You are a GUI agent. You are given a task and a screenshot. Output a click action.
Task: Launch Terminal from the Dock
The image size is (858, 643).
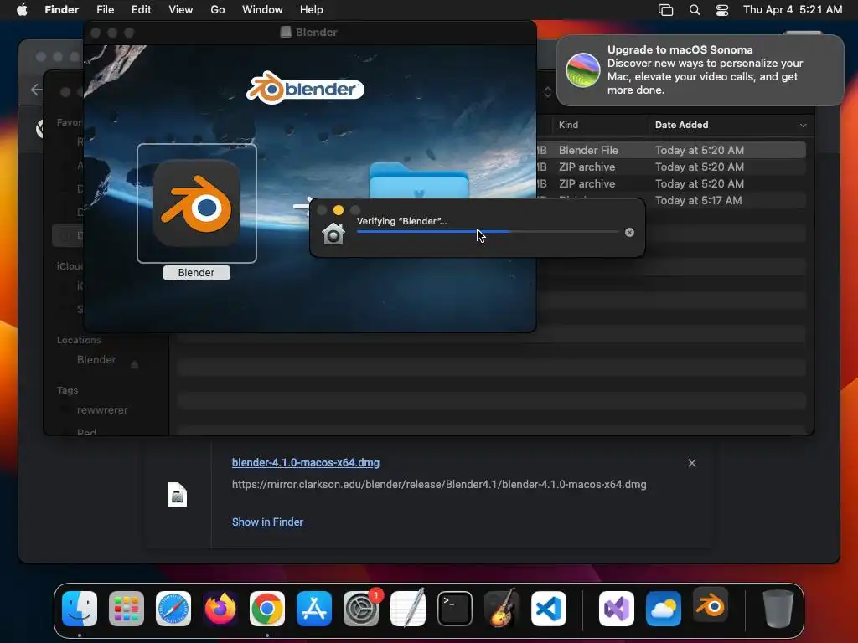coord(455,609)
